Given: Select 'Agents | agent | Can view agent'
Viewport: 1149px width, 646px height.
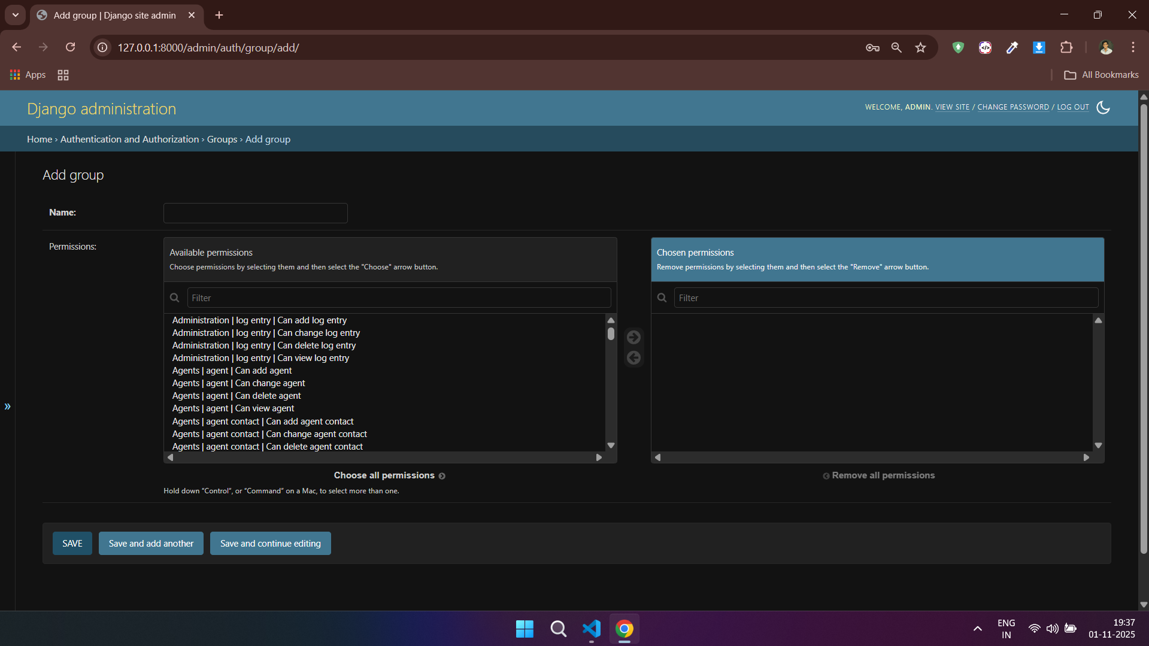Looking at the screenshot, I should click(x=385, y=408).
